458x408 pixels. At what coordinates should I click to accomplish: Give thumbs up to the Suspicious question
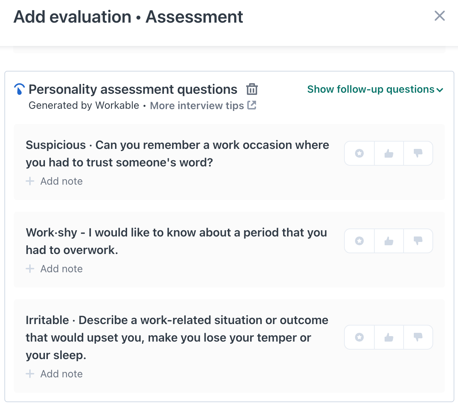(x=389, y=153)
